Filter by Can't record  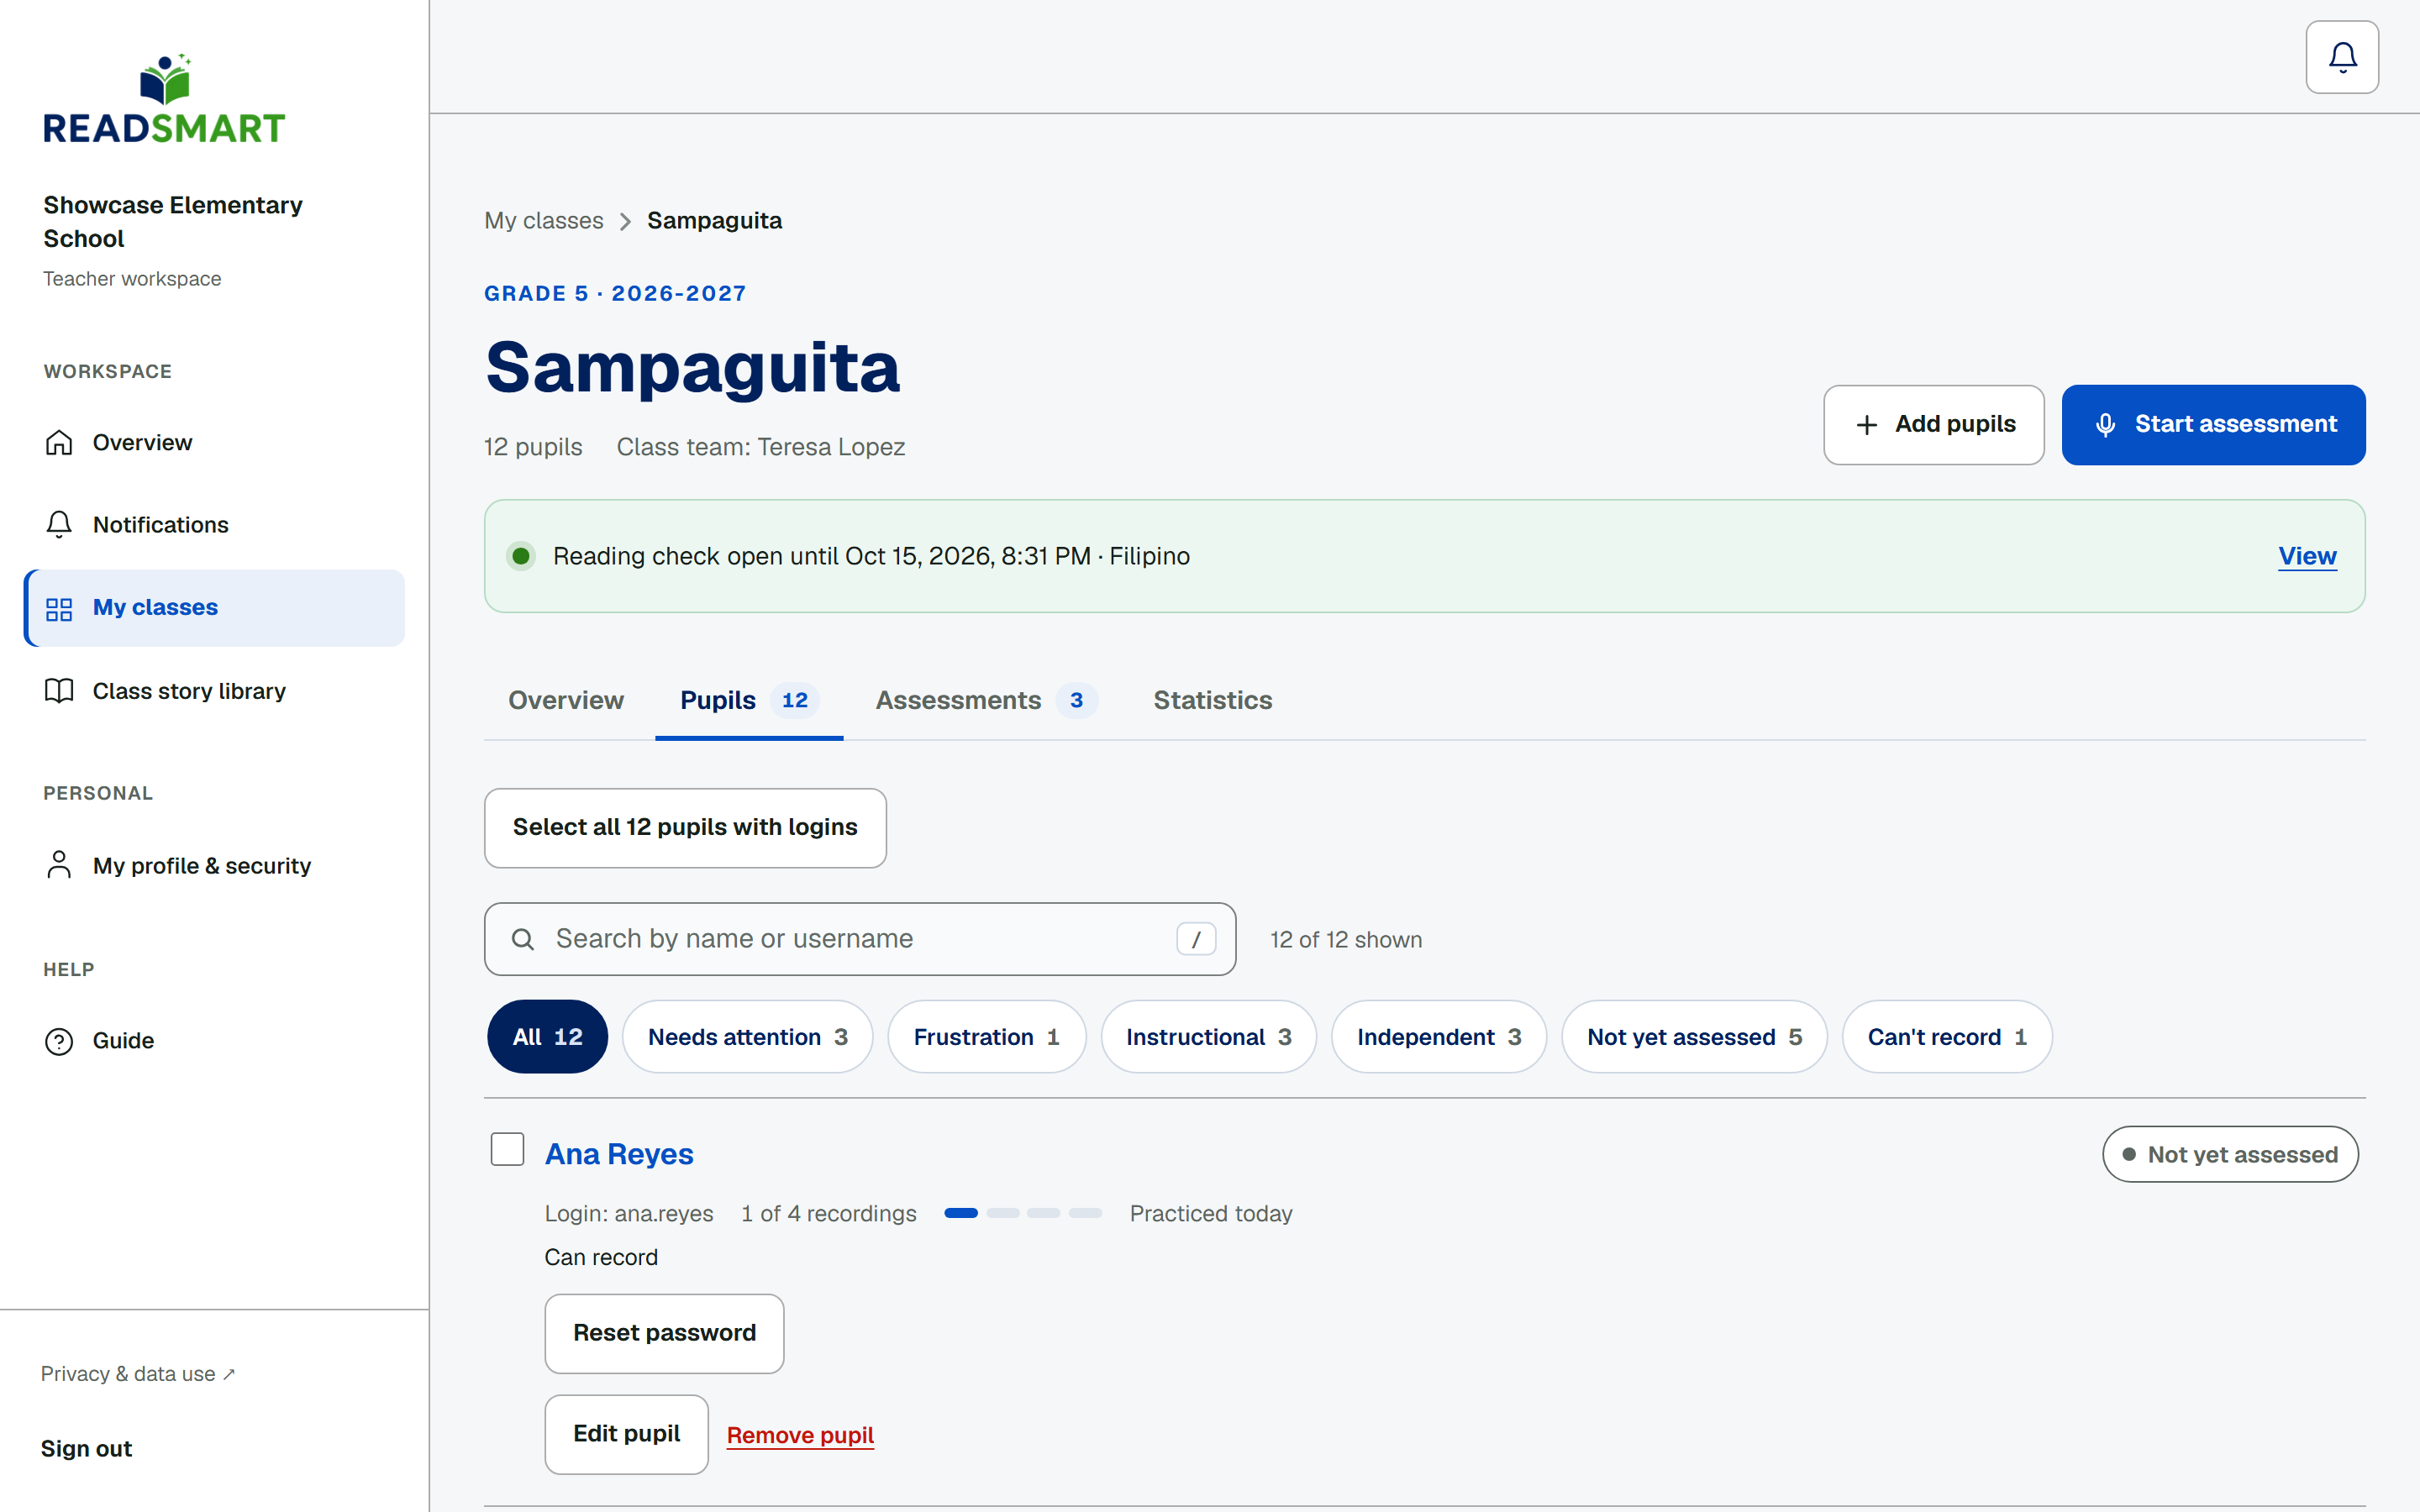1947,1037
